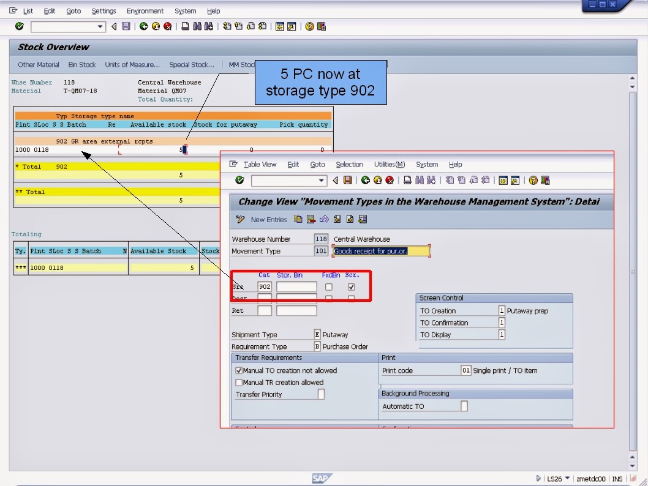Check Manual TR creation allowed
This screenshot has height=486, width=648.
(239, 383)
